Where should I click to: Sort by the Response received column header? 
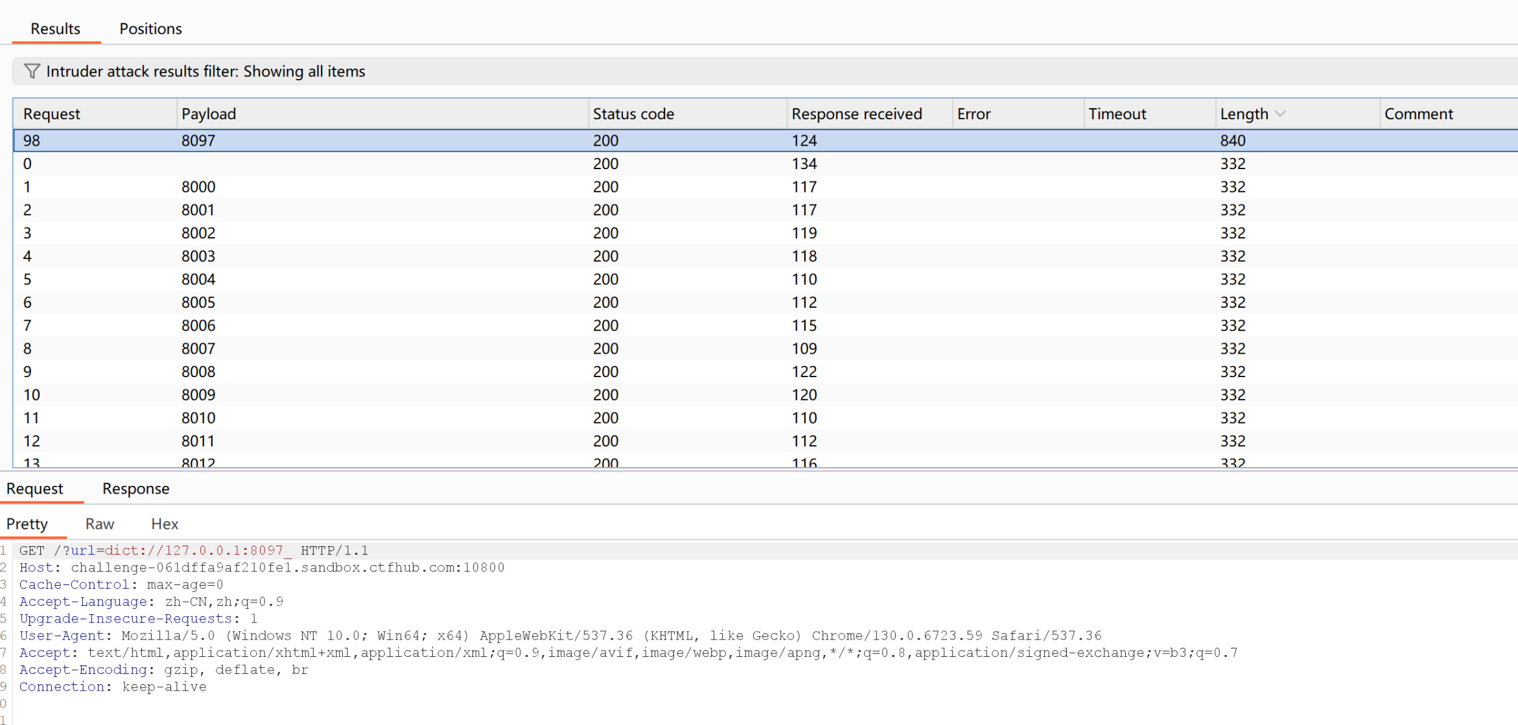pyautogui.click(x=870, y=114)
